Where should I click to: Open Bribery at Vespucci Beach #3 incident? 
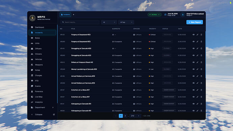[x=82, y=62]
